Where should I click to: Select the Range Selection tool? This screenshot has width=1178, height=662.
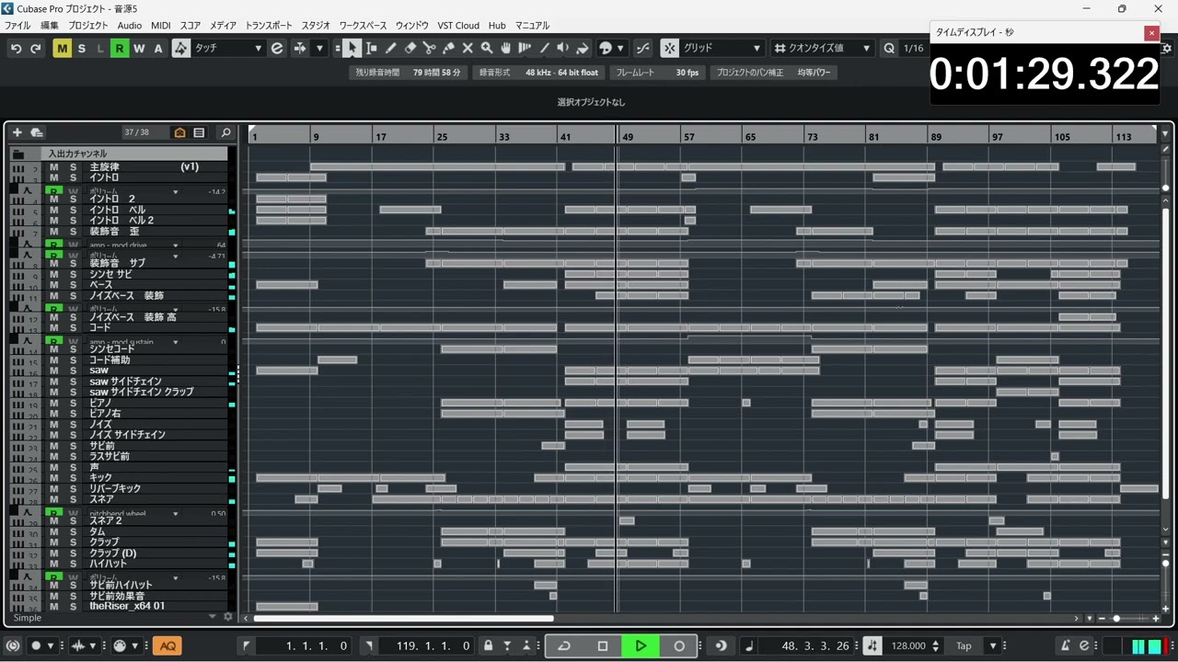tap(371, 48)
